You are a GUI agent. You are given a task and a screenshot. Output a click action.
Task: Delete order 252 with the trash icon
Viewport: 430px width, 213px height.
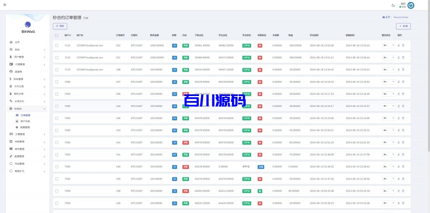click(403, 45)
